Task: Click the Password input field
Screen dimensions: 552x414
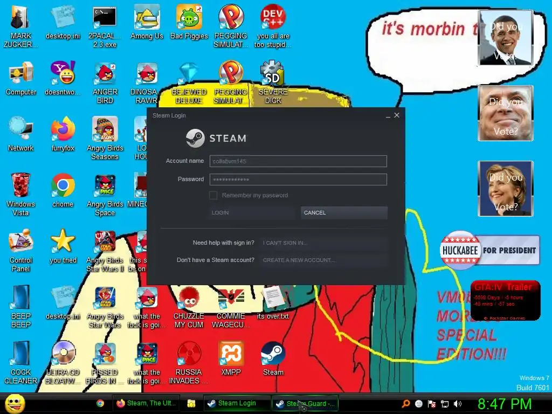Action: [298, 180]
